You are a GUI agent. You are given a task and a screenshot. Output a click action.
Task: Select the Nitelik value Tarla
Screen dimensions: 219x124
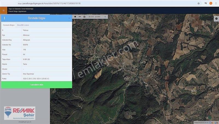(25, 64)
